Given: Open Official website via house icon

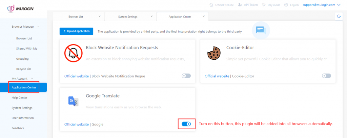Looking at the screenshot, I should [x=211, y=5].
